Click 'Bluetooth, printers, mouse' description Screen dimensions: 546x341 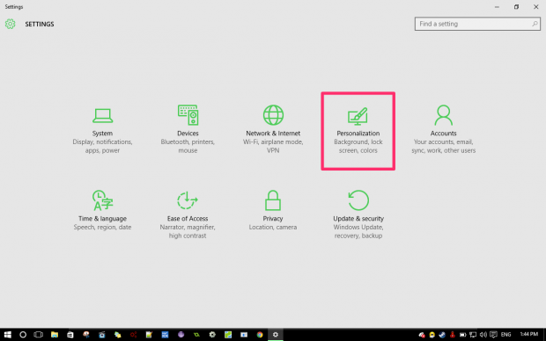tap(188, 146)
